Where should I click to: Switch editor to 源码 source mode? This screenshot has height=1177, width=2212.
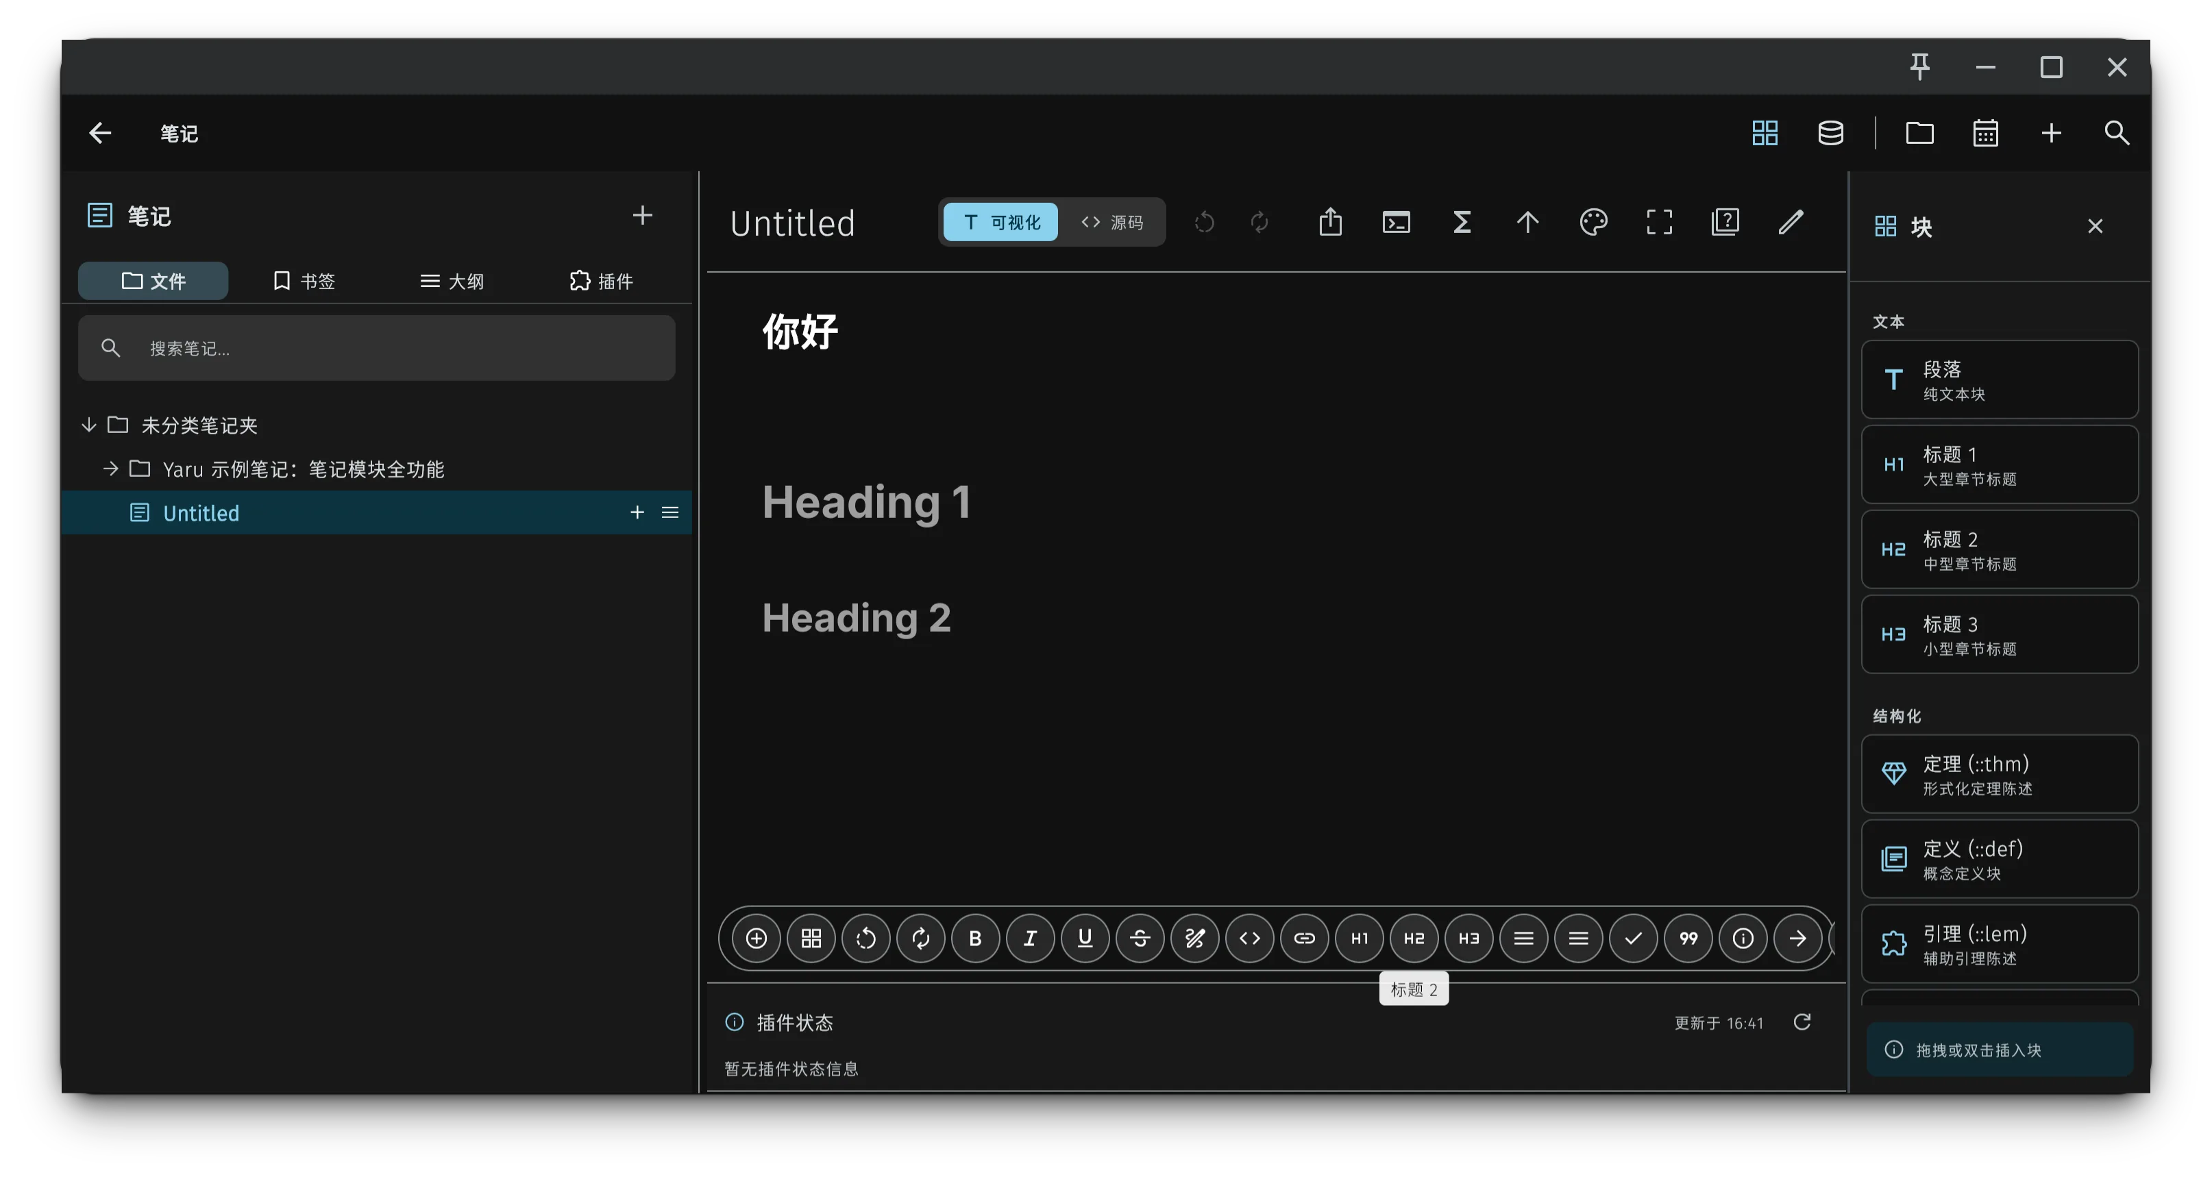1112,223
